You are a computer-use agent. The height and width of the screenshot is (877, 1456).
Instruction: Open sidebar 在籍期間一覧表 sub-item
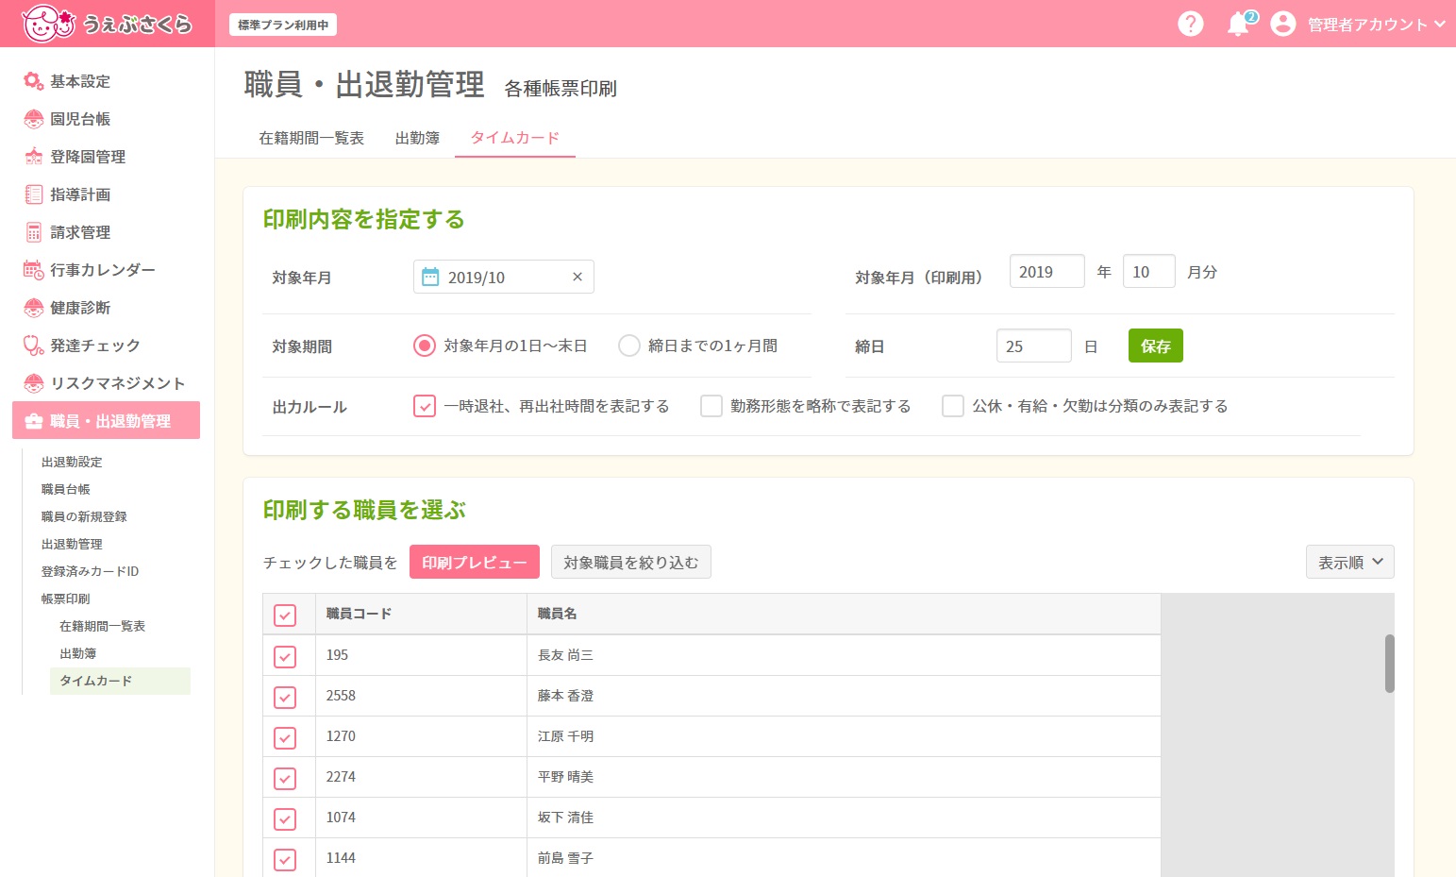point(102,626)
